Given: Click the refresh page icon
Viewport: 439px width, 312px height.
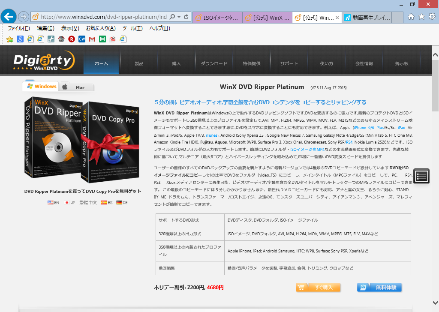Looking at the screenshot, I should (186, 17).
